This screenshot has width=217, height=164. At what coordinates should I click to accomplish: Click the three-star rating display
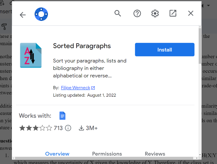pyautogui.click(x=35, y=128)
